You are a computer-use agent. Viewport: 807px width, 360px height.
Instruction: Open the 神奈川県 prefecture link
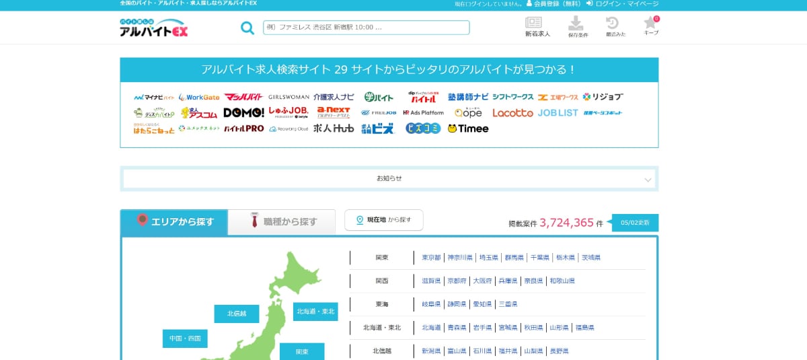pyautogui.click(x=460, y=258)
